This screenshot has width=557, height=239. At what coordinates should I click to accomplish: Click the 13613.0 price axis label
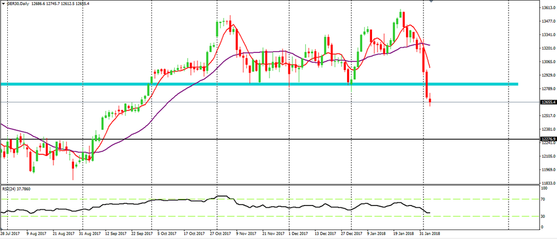tap(548, 8)
